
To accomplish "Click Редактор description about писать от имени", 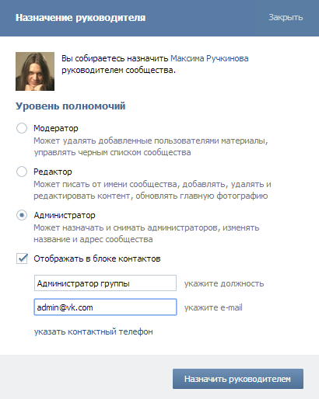I will pyautogui.click(x=152, y=190).
